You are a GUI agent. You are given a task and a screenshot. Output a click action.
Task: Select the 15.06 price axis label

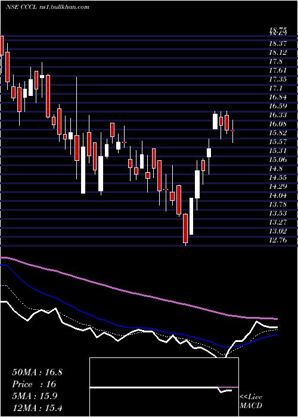click(x=278, y=160)
